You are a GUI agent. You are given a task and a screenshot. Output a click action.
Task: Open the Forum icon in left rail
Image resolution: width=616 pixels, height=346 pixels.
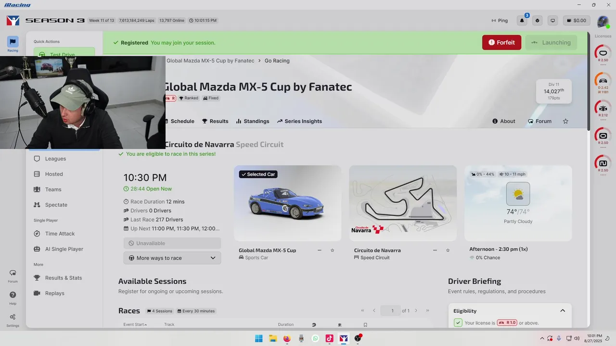tap(13, 276)
